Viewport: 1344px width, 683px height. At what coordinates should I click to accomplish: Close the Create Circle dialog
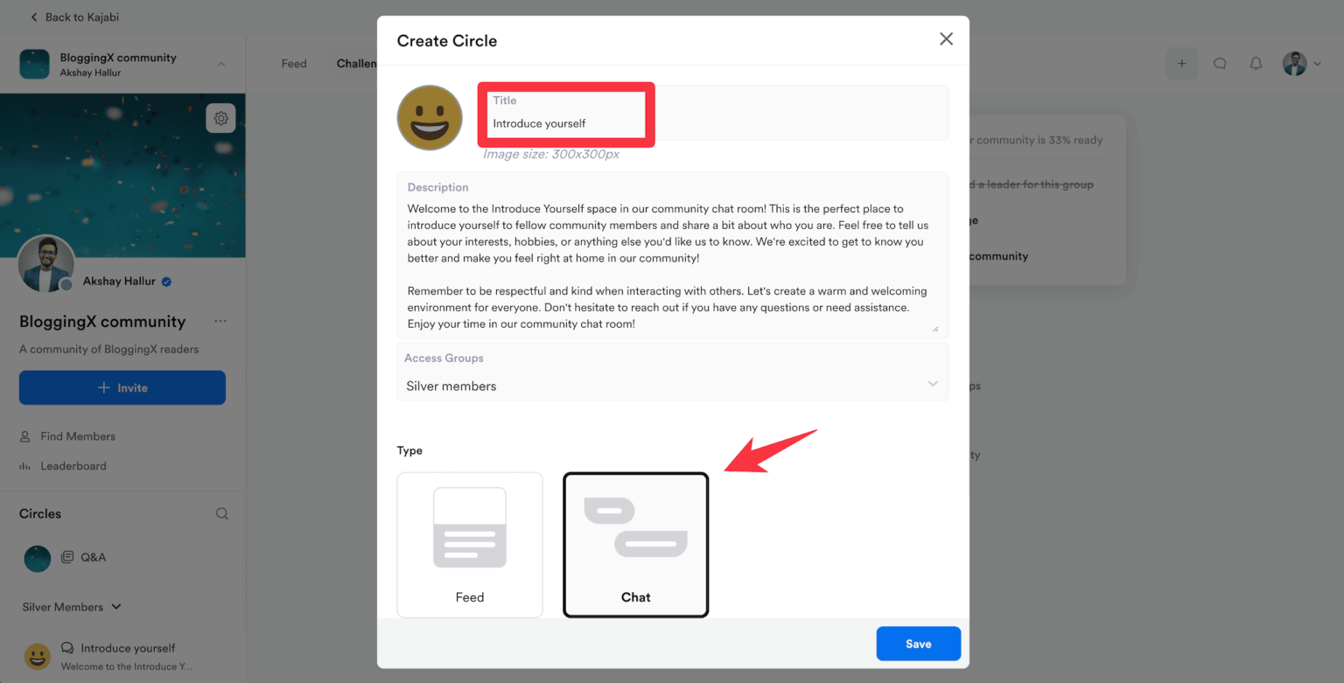point(946,39)
